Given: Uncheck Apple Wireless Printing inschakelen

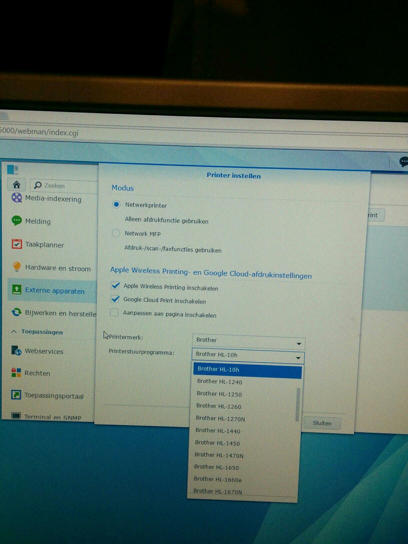Looking at the screenshot, I should click(116, 286).
